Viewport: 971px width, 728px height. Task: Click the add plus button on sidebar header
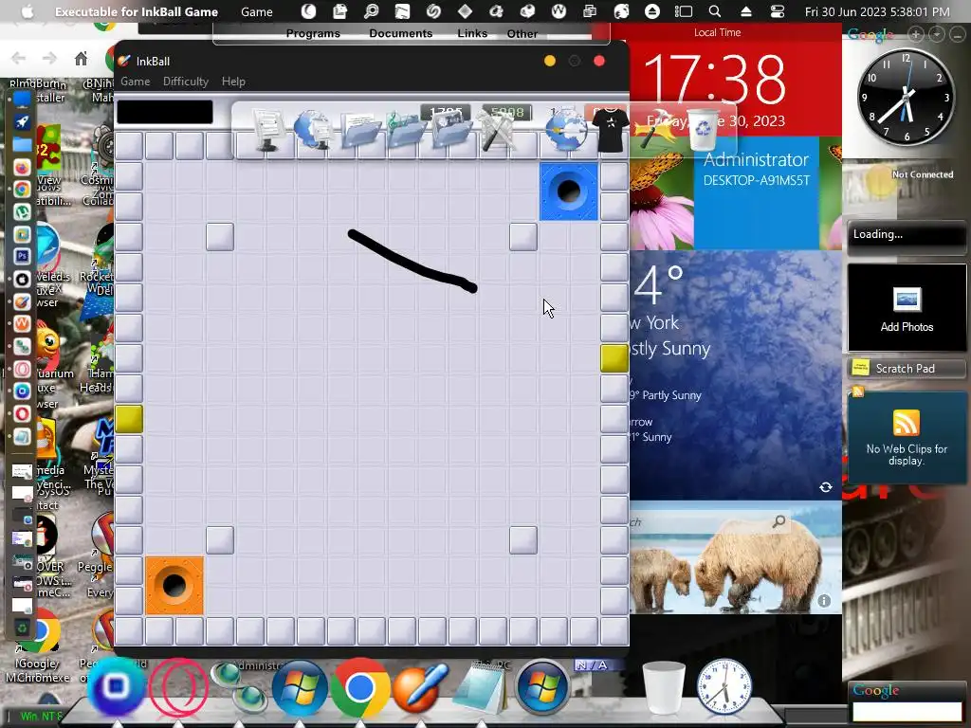click(x=916, y=35)
